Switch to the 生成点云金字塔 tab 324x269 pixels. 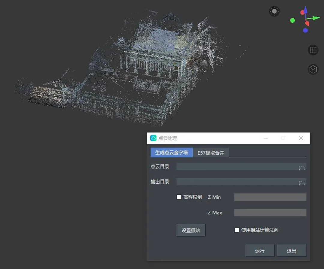point(172,153)
